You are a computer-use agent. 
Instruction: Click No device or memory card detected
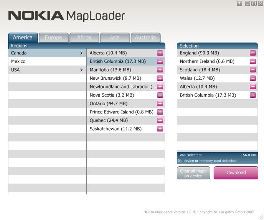217,161
